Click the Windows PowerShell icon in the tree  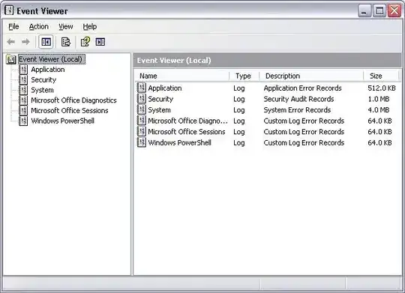tap(23, 121)
